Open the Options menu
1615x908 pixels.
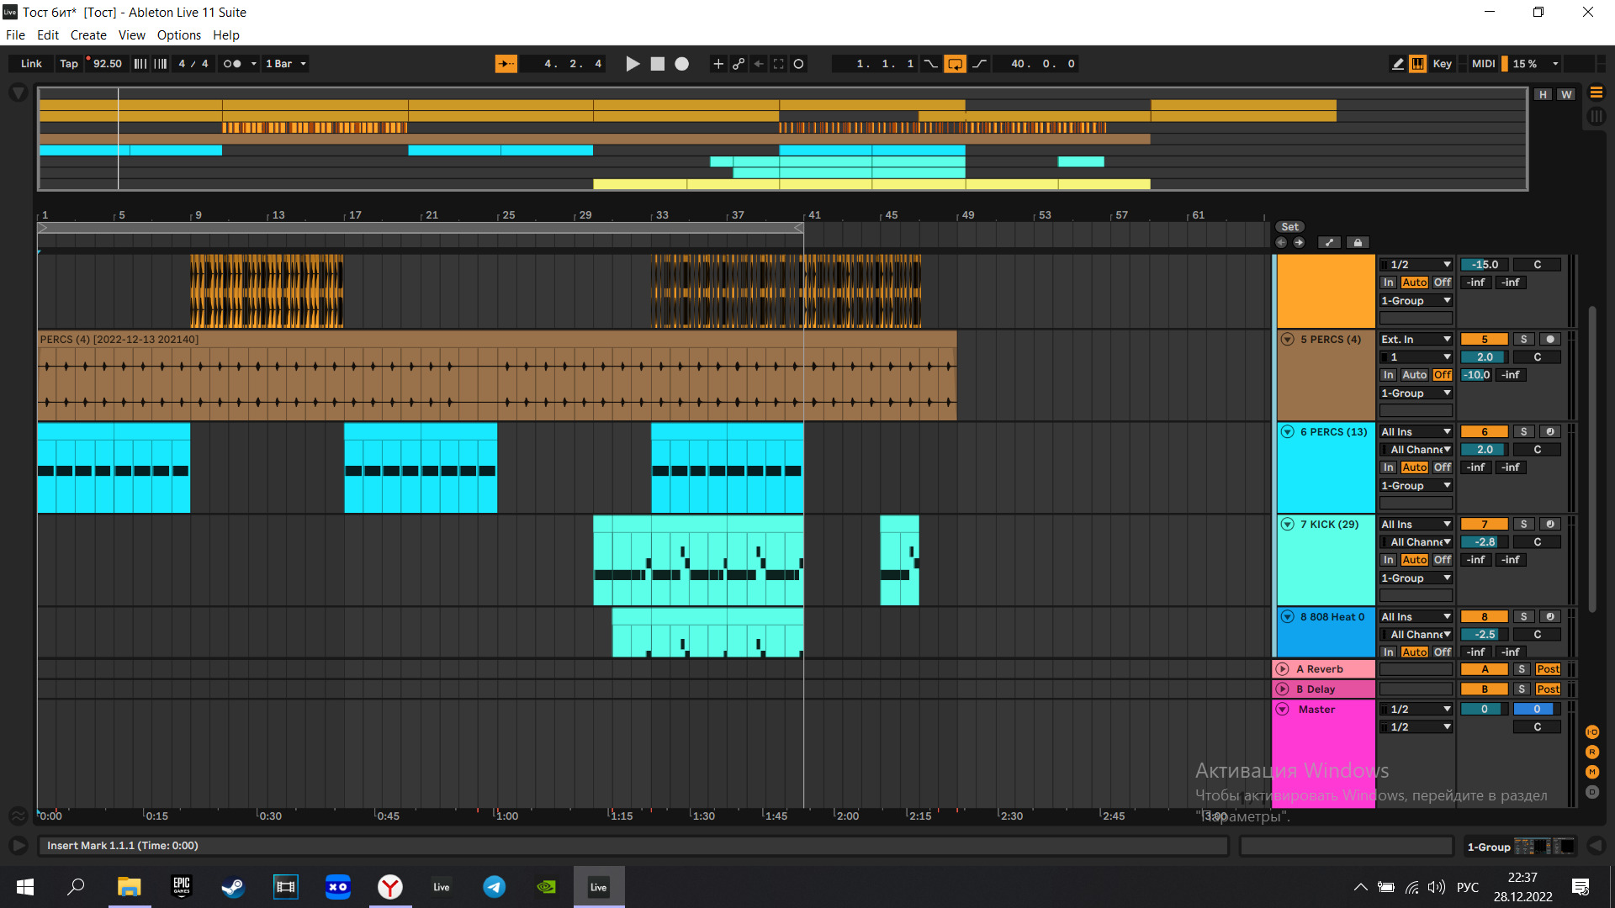click(x=179, y=35)
